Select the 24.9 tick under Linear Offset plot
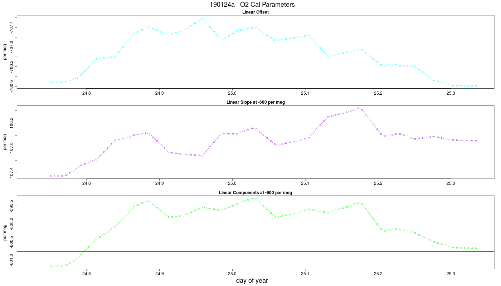Screen dimensions: 501x286 click(159, 93)
